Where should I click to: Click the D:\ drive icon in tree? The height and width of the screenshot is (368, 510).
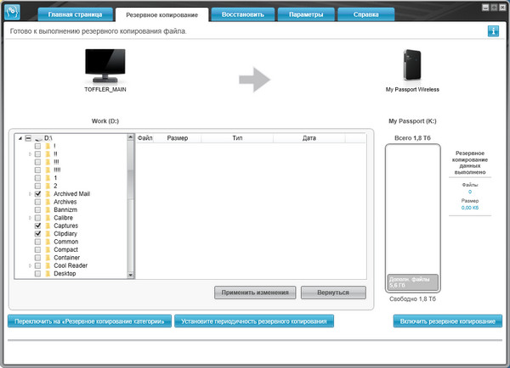click(38, 137)
